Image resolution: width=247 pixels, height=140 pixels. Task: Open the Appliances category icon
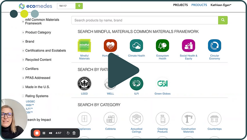pyautogui.click(x=84, y=119)
